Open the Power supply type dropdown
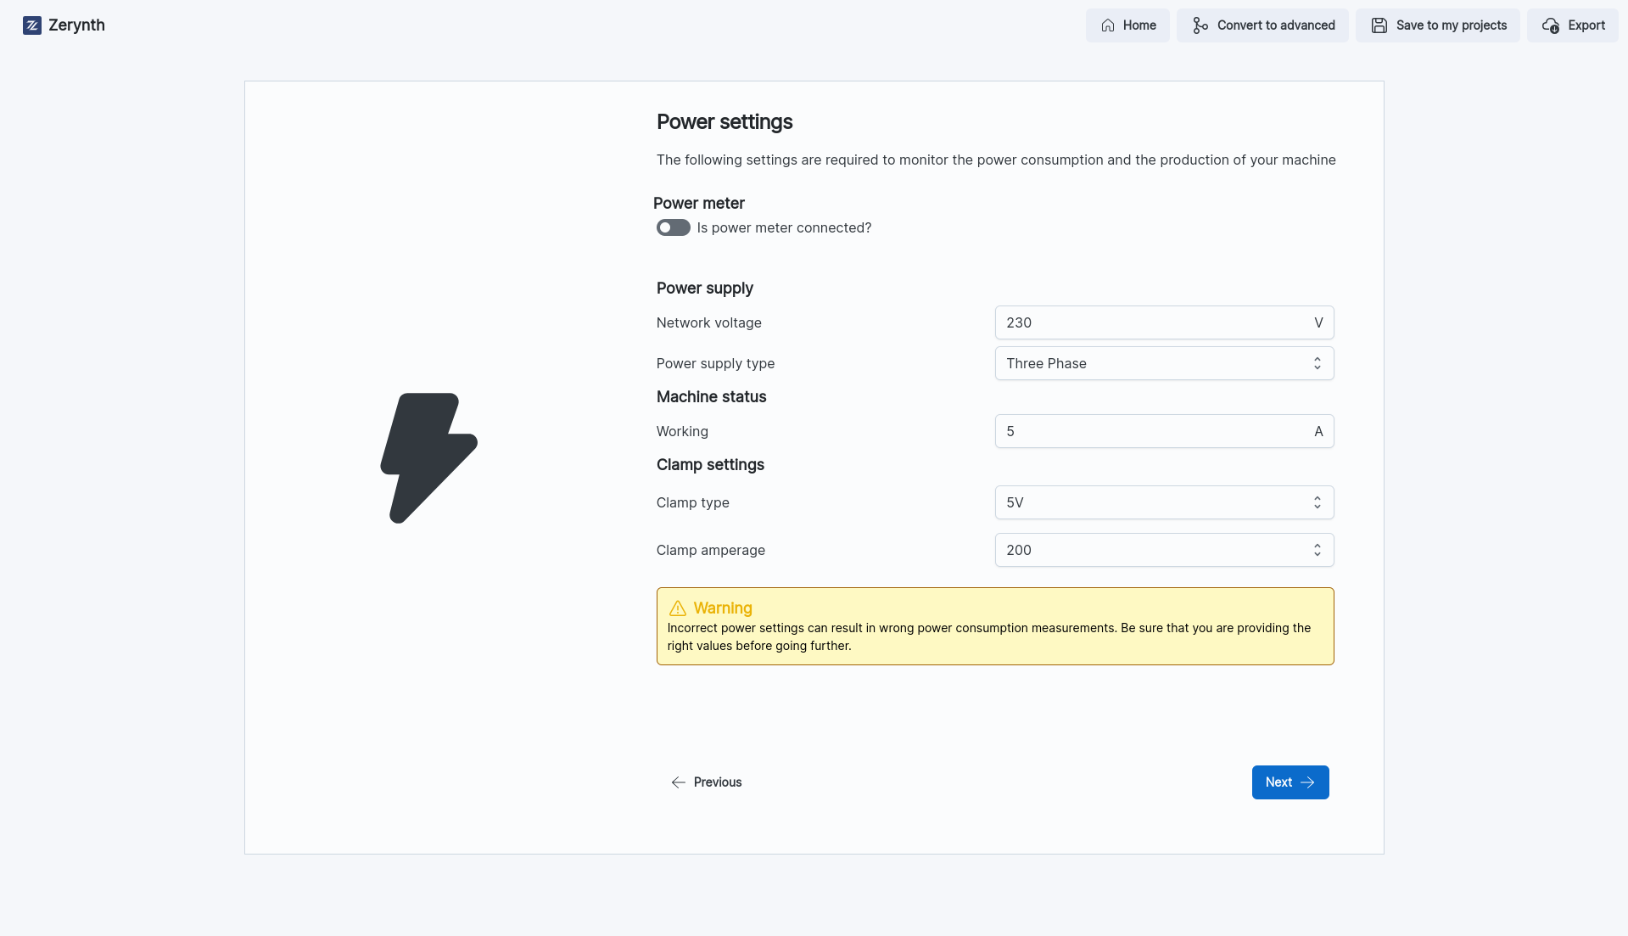The width and height of the screenshot is (1628, 936). 1164,363
